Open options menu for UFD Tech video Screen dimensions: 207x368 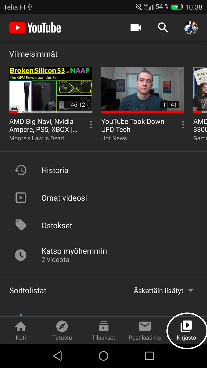tap(183, 124)
